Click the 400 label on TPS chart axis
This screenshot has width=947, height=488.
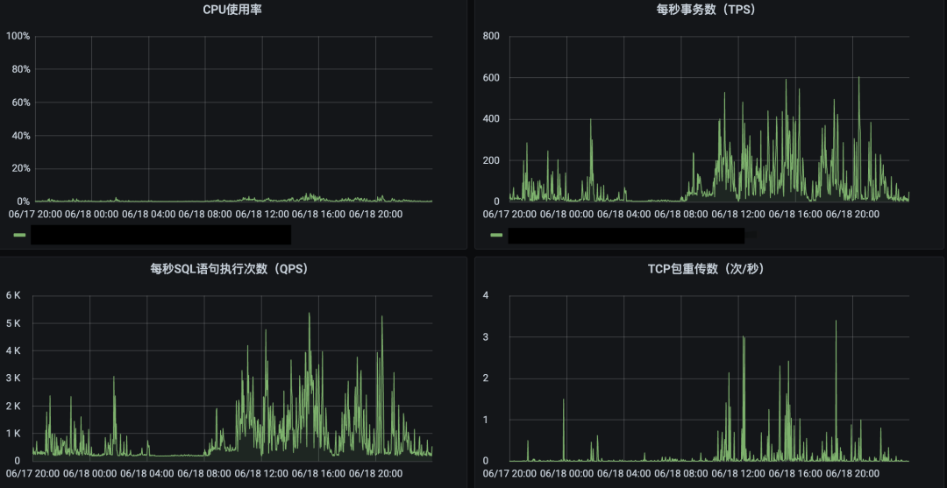pos(493,119)
